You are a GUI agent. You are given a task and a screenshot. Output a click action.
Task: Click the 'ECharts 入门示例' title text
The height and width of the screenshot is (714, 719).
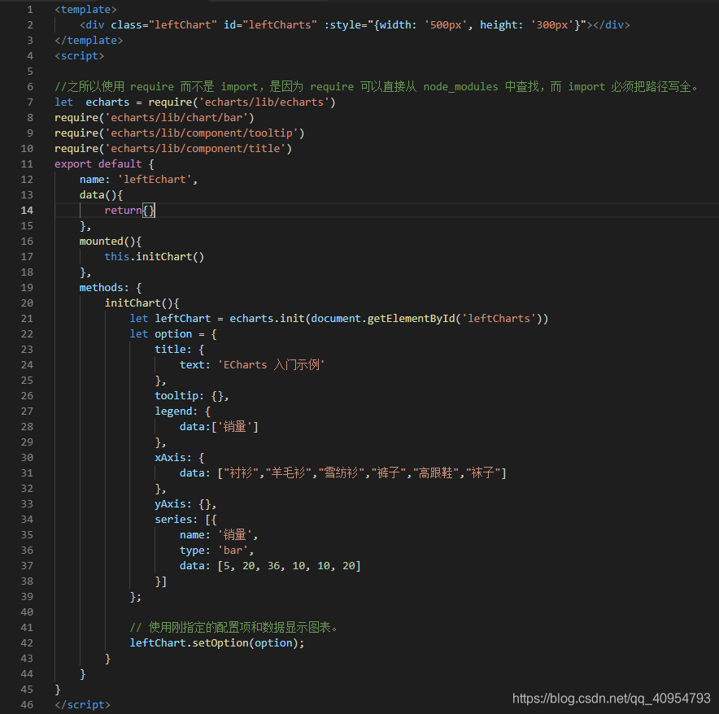[x=271, y=365]
